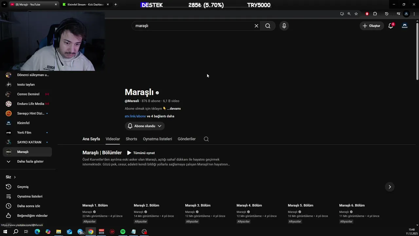Screen dimensions: 419x236
Task: Open the Chrome three-dot menu
Action: (x=414, y=14)
